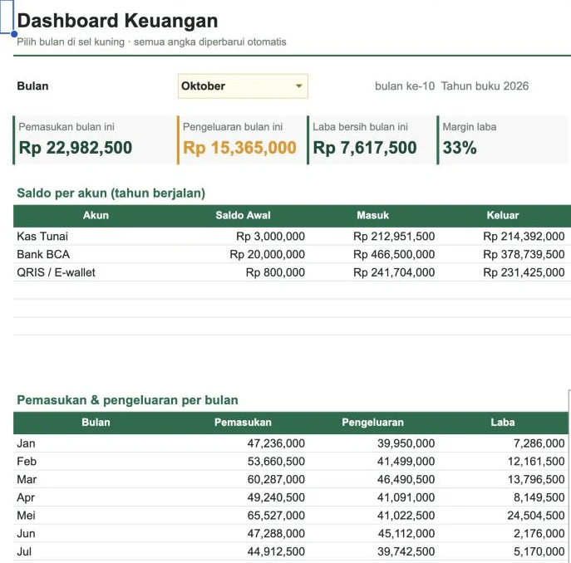Select the Bulan label cell
The width and height of the screenshot is (571, 563).
(x=32, y=86)
